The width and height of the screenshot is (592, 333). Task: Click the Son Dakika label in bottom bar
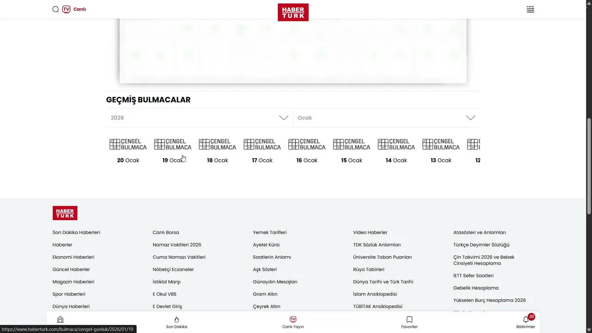(x=177, y=327)
